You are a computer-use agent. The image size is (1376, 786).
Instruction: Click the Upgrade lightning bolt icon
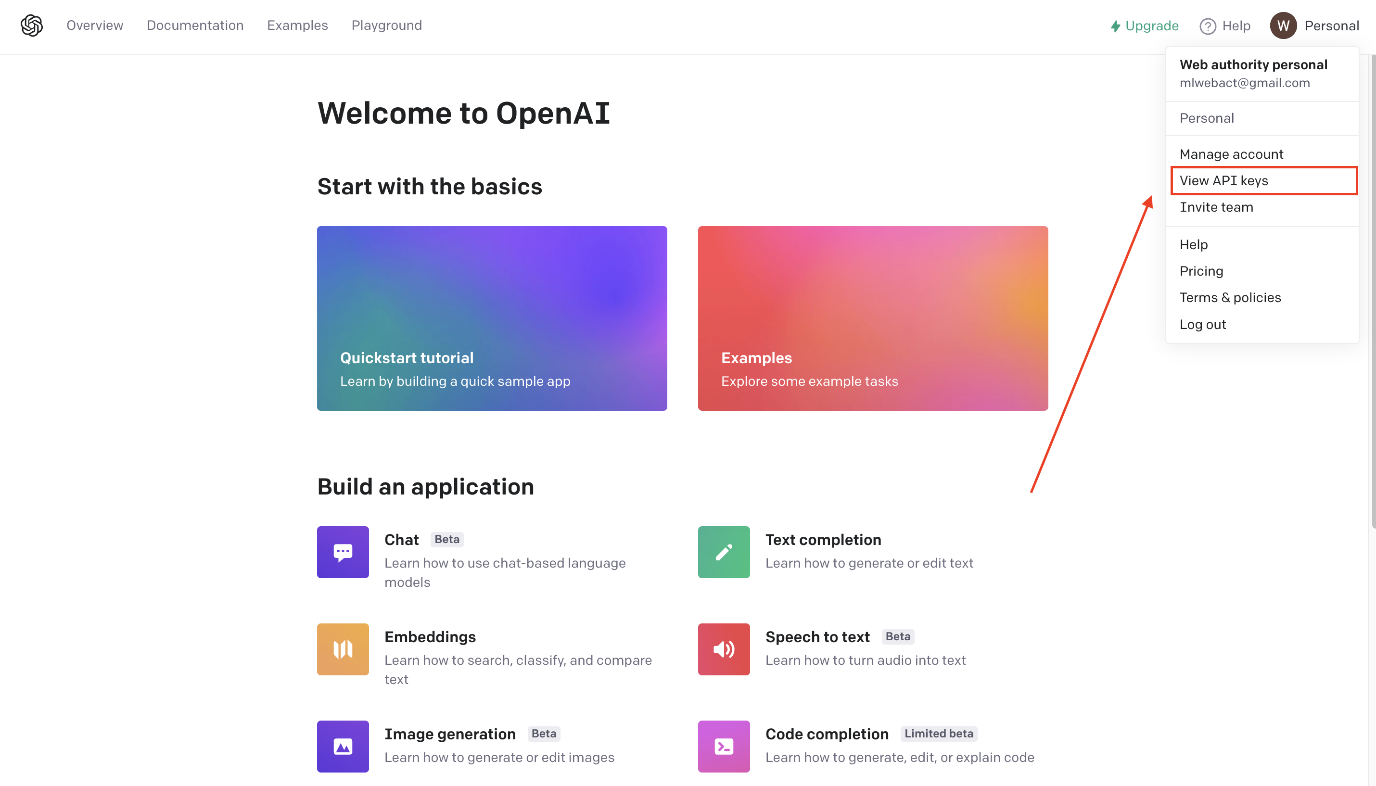1116,25
